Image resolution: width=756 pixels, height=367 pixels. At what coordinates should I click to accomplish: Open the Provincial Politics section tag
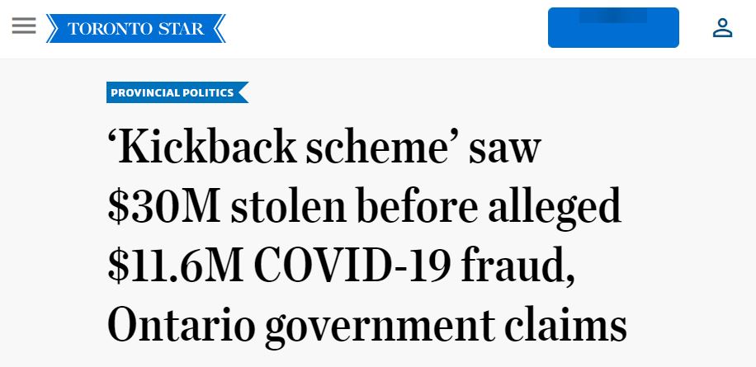172,92
